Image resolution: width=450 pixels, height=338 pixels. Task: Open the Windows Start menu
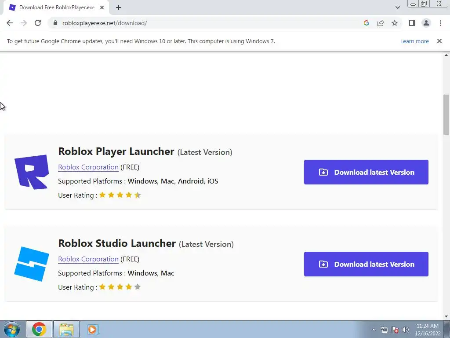(x=12, y=329)
